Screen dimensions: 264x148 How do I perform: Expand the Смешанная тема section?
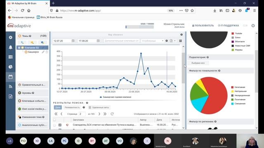[x=32, y=117]
